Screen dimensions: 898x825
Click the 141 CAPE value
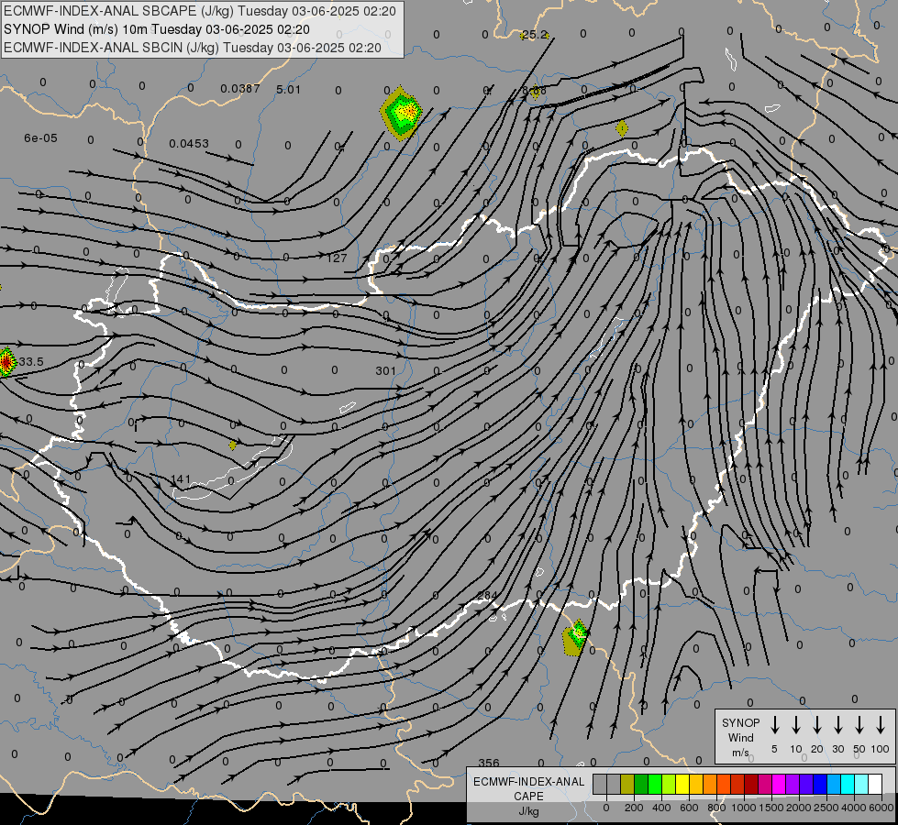181,479
